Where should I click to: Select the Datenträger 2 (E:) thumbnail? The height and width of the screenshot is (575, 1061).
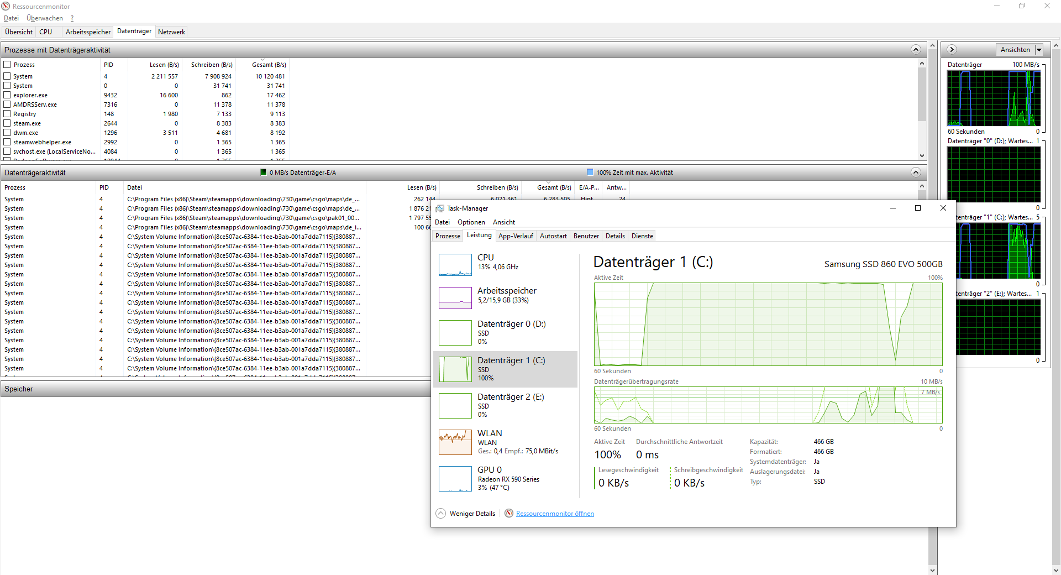[455, 406]
